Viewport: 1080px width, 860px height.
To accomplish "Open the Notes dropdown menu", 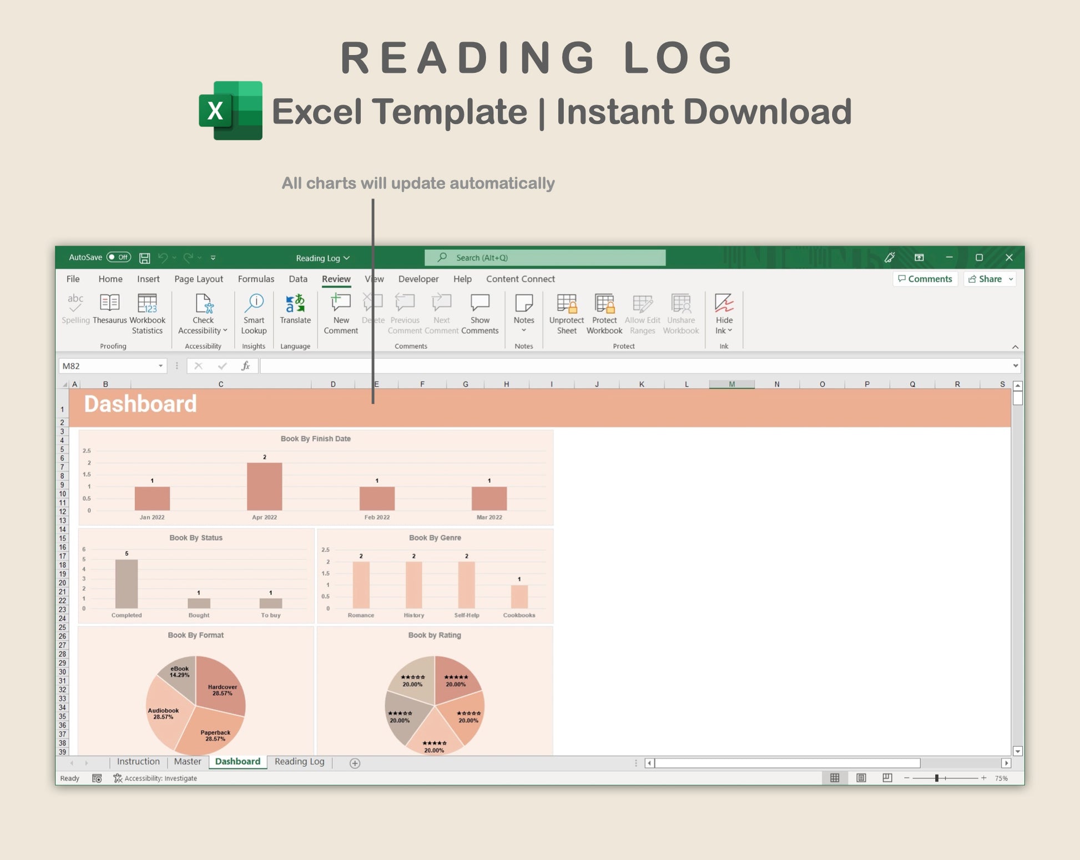I will [523, 330].
